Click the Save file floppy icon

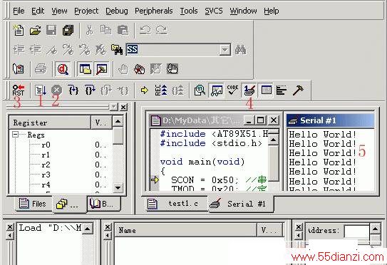pos(51,31)
